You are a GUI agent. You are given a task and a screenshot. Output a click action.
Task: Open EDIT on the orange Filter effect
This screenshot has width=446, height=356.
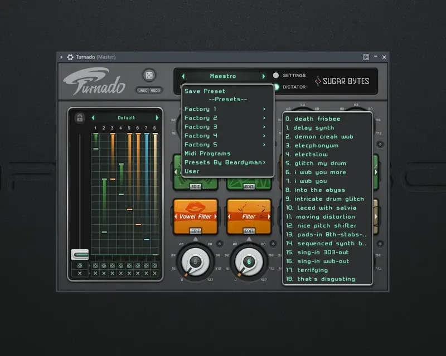249,231
